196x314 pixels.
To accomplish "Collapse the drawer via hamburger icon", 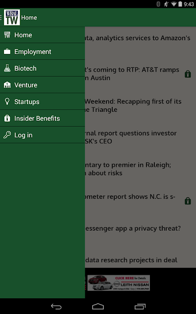I will [1, 18].
